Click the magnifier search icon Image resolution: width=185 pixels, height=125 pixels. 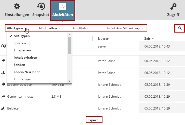point(180,28)
